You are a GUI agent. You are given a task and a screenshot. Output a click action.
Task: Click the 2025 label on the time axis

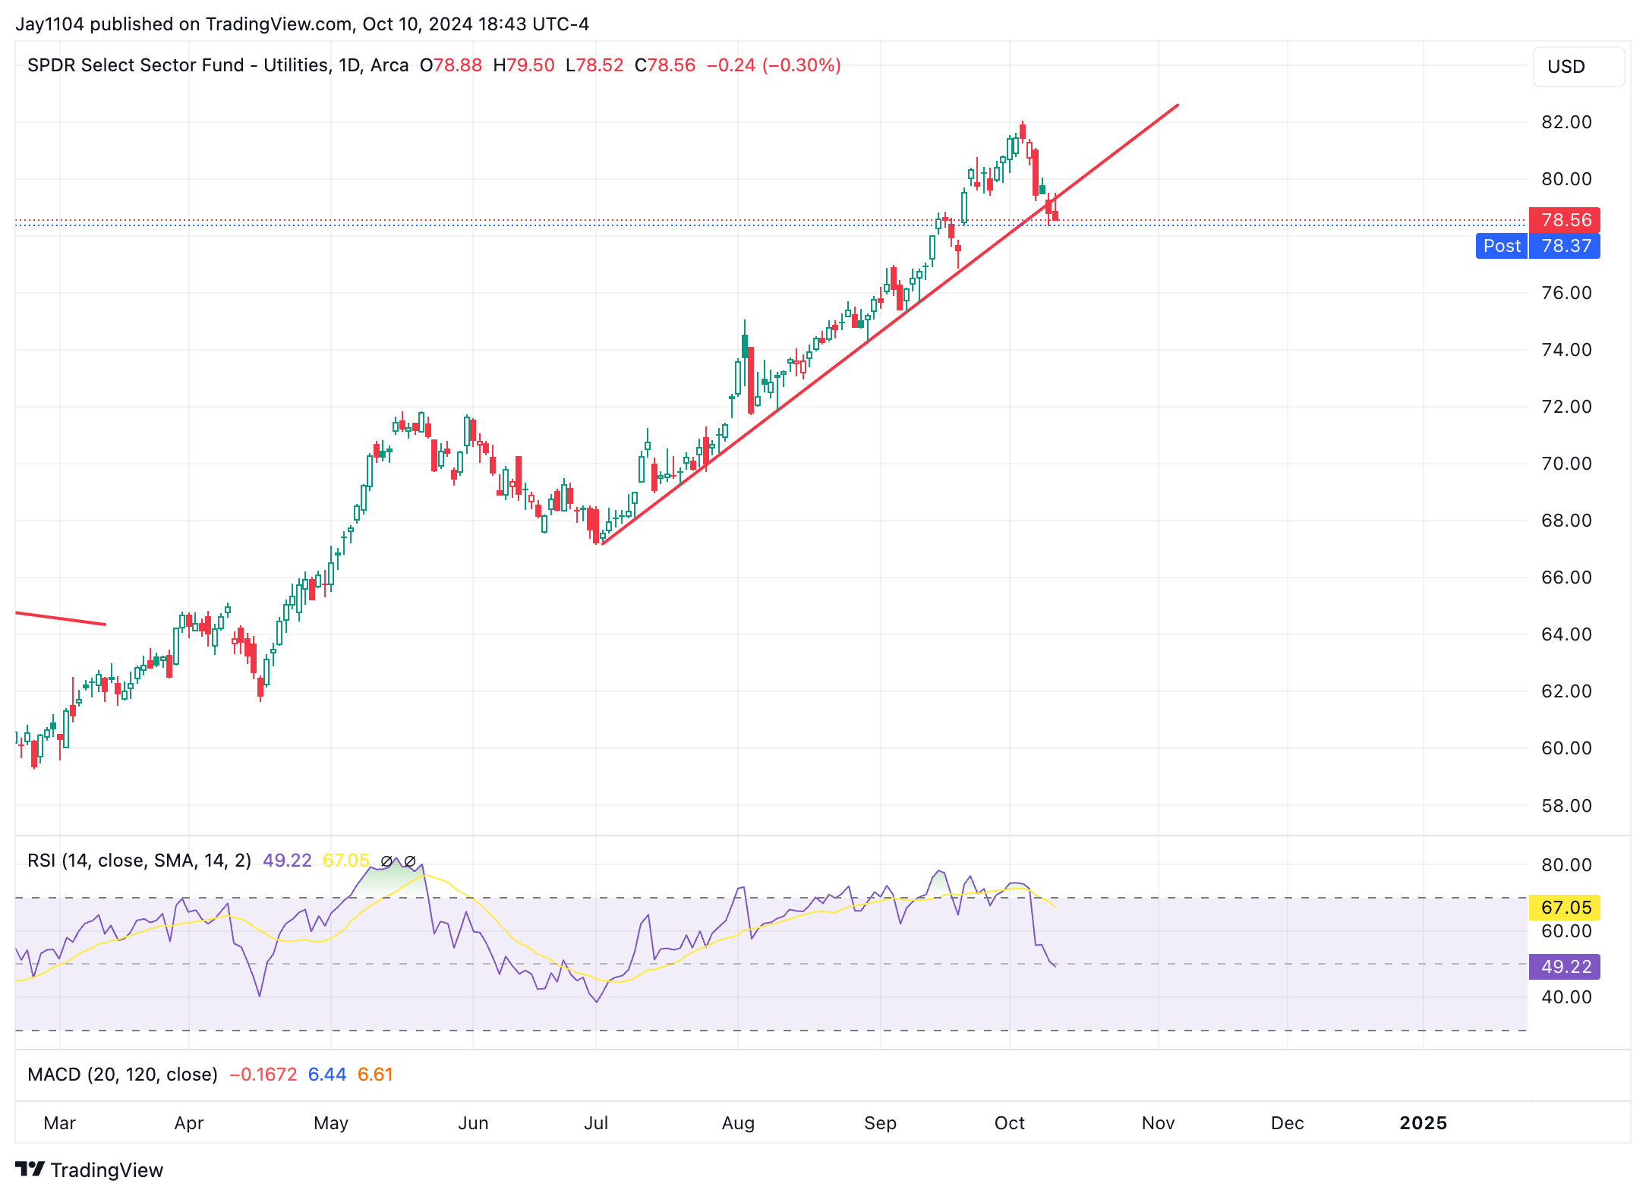(1424, 1123)
